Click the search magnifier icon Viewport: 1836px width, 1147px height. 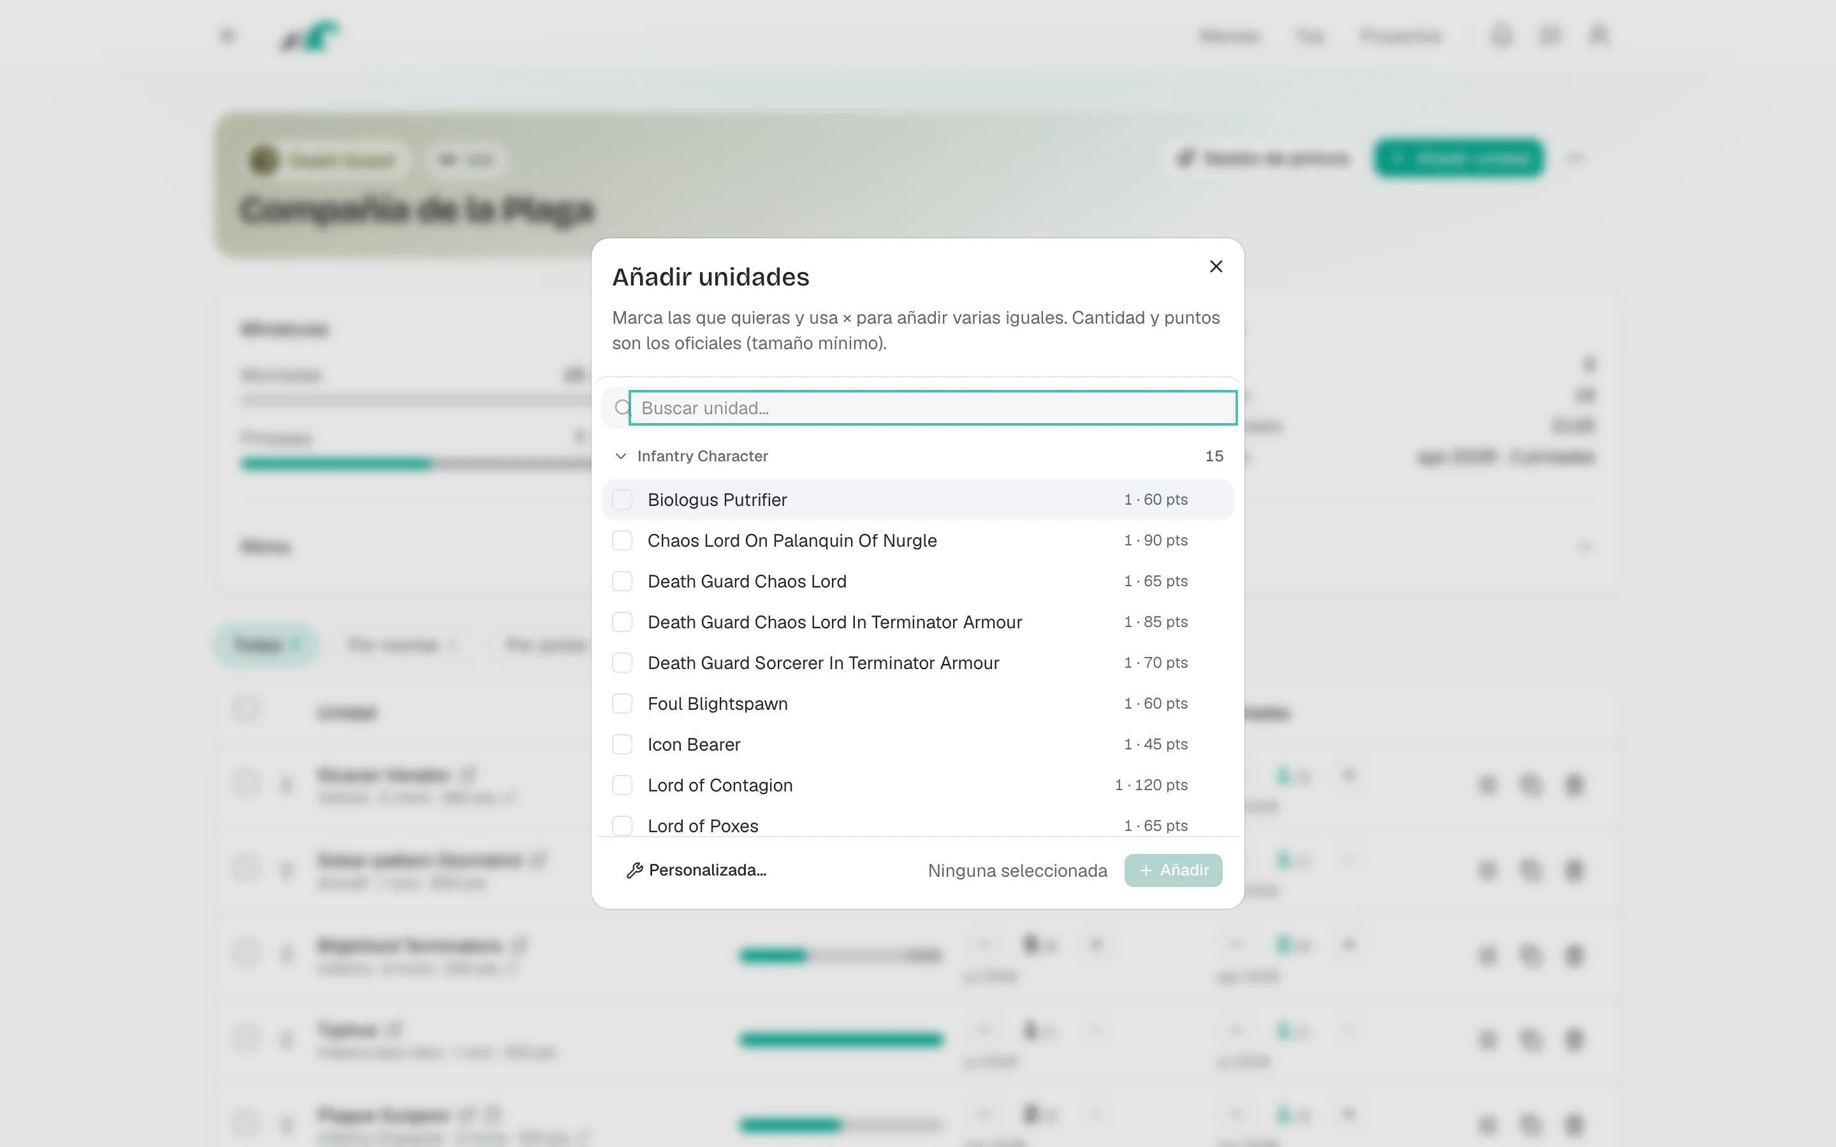[622, 408]
